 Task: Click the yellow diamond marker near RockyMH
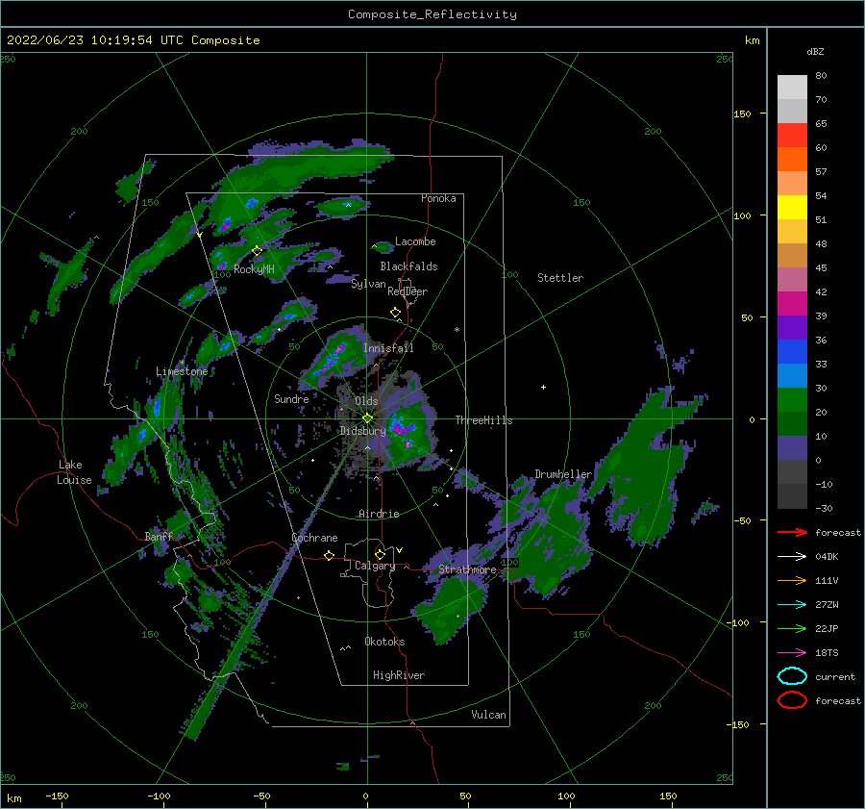pos(257,251)
